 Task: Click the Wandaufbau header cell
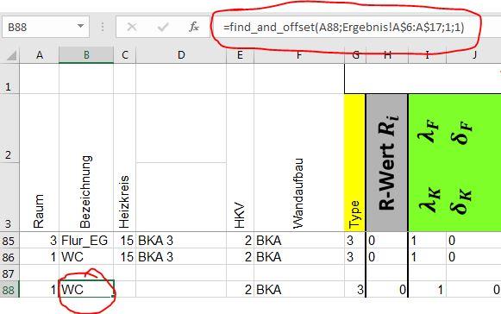(299, 163)
